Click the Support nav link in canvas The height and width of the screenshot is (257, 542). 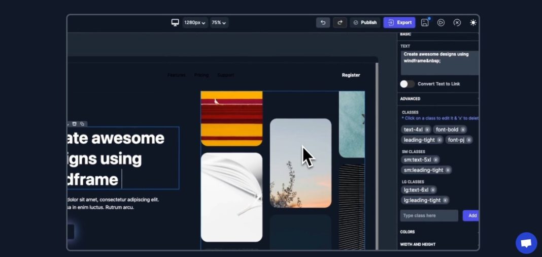(x=225, y=75)
